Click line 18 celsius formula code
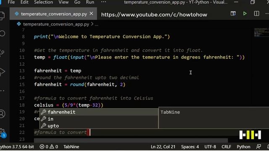Image resolution: width=269 pixels, height=151 pixels. pos(69,105)
